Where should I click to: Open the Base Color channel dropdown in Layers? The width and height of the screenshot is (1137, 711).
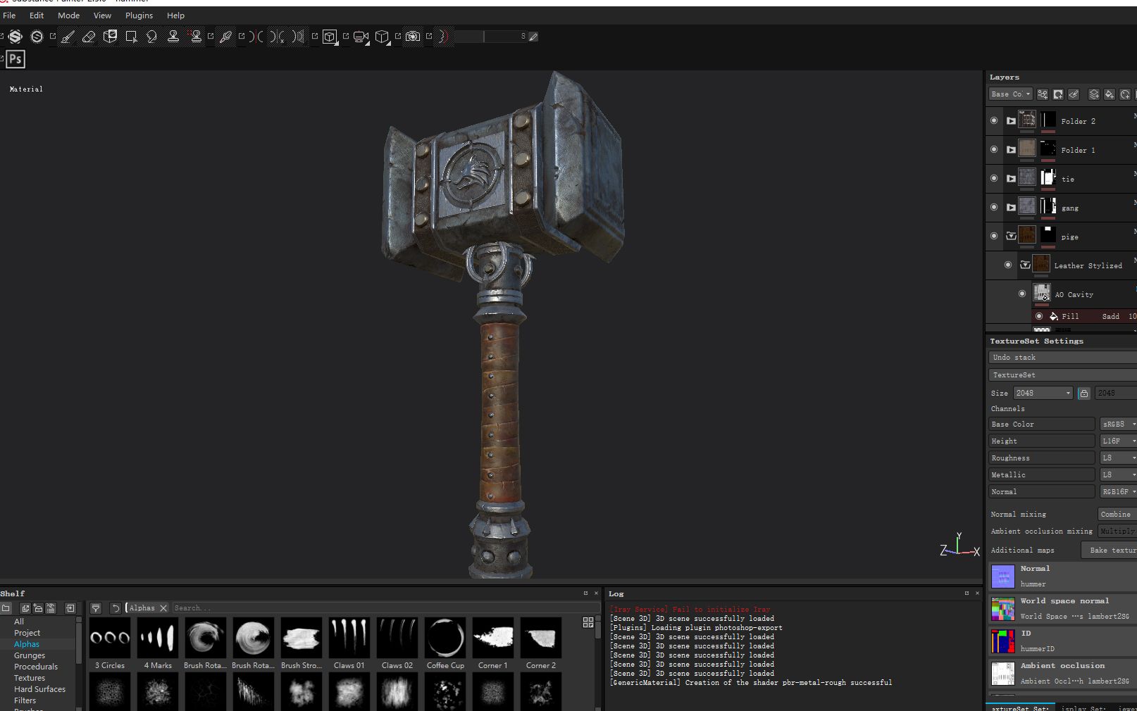click(x=1011, y=94)
